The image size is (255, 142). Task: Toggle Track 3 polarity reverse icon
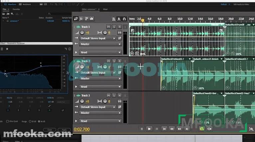click(x=120, y=107)
